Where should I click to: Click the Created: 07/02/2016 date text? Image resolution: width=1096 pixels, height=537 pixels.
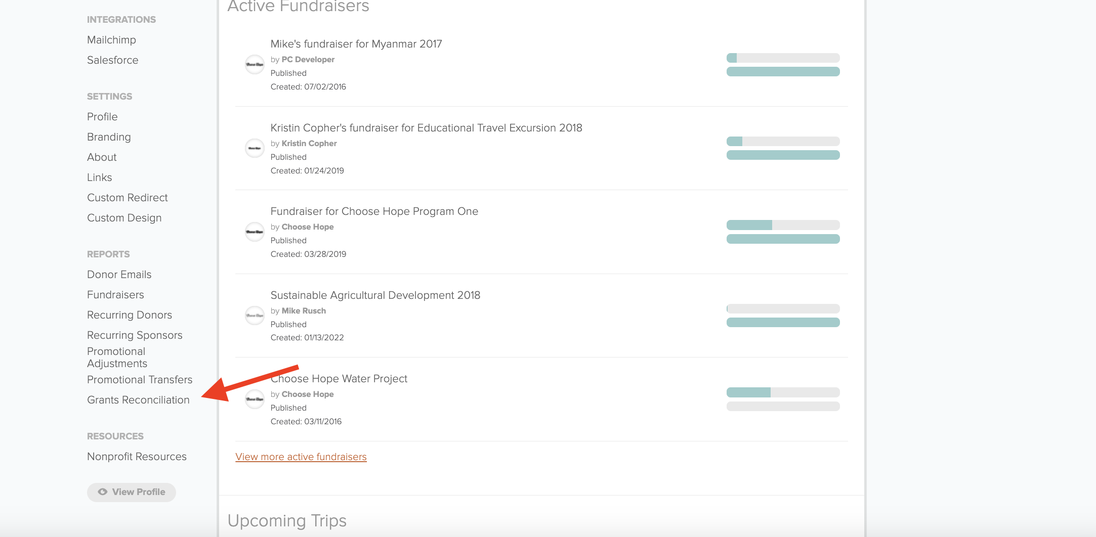pos(308,87)
